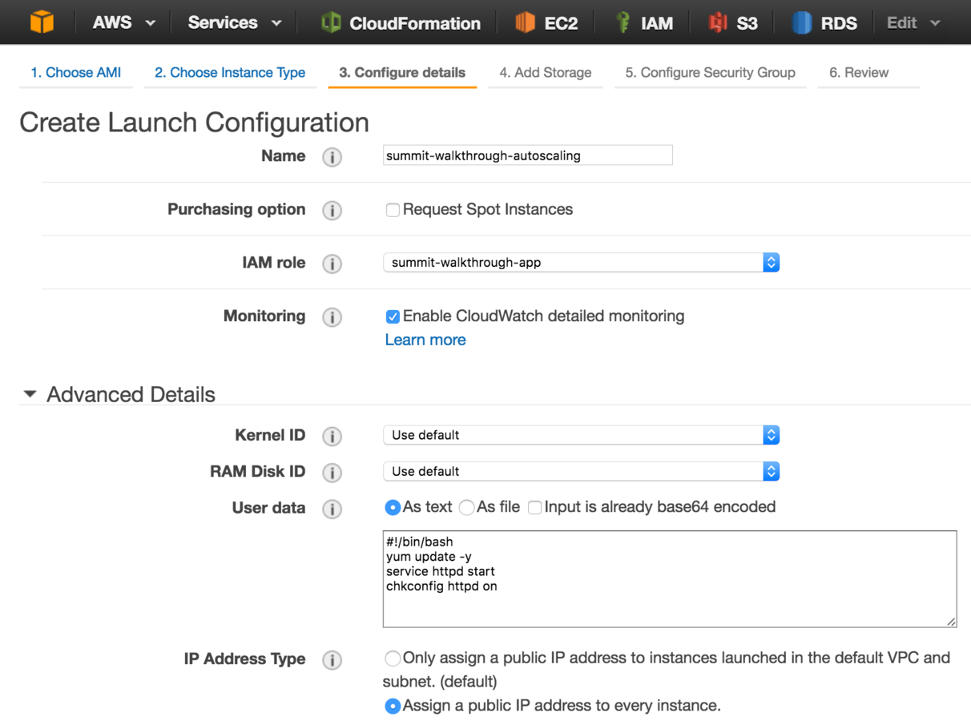Screen dimensions: 971x721
Task: Open the S3 shortcut icon
Action: coord(718,22)
